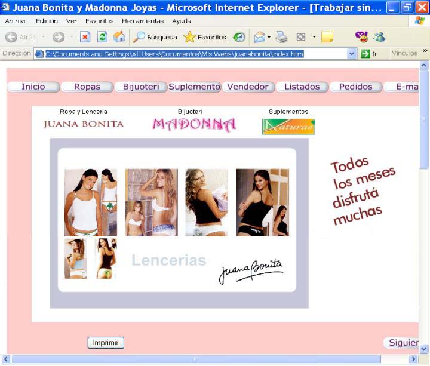Open Yahoo Messenger smiley icon
This screenshot has width=430, height=366.
click(362, 37)
